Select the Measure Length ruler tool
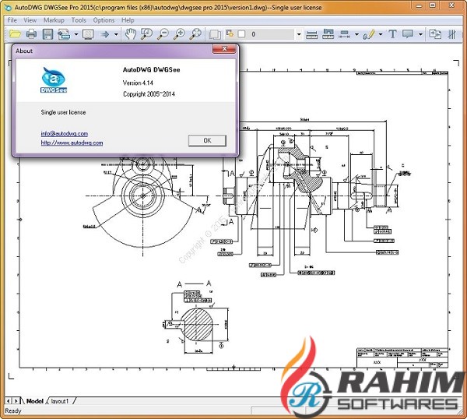The image size is (467, 419). [x=311, y=34]
